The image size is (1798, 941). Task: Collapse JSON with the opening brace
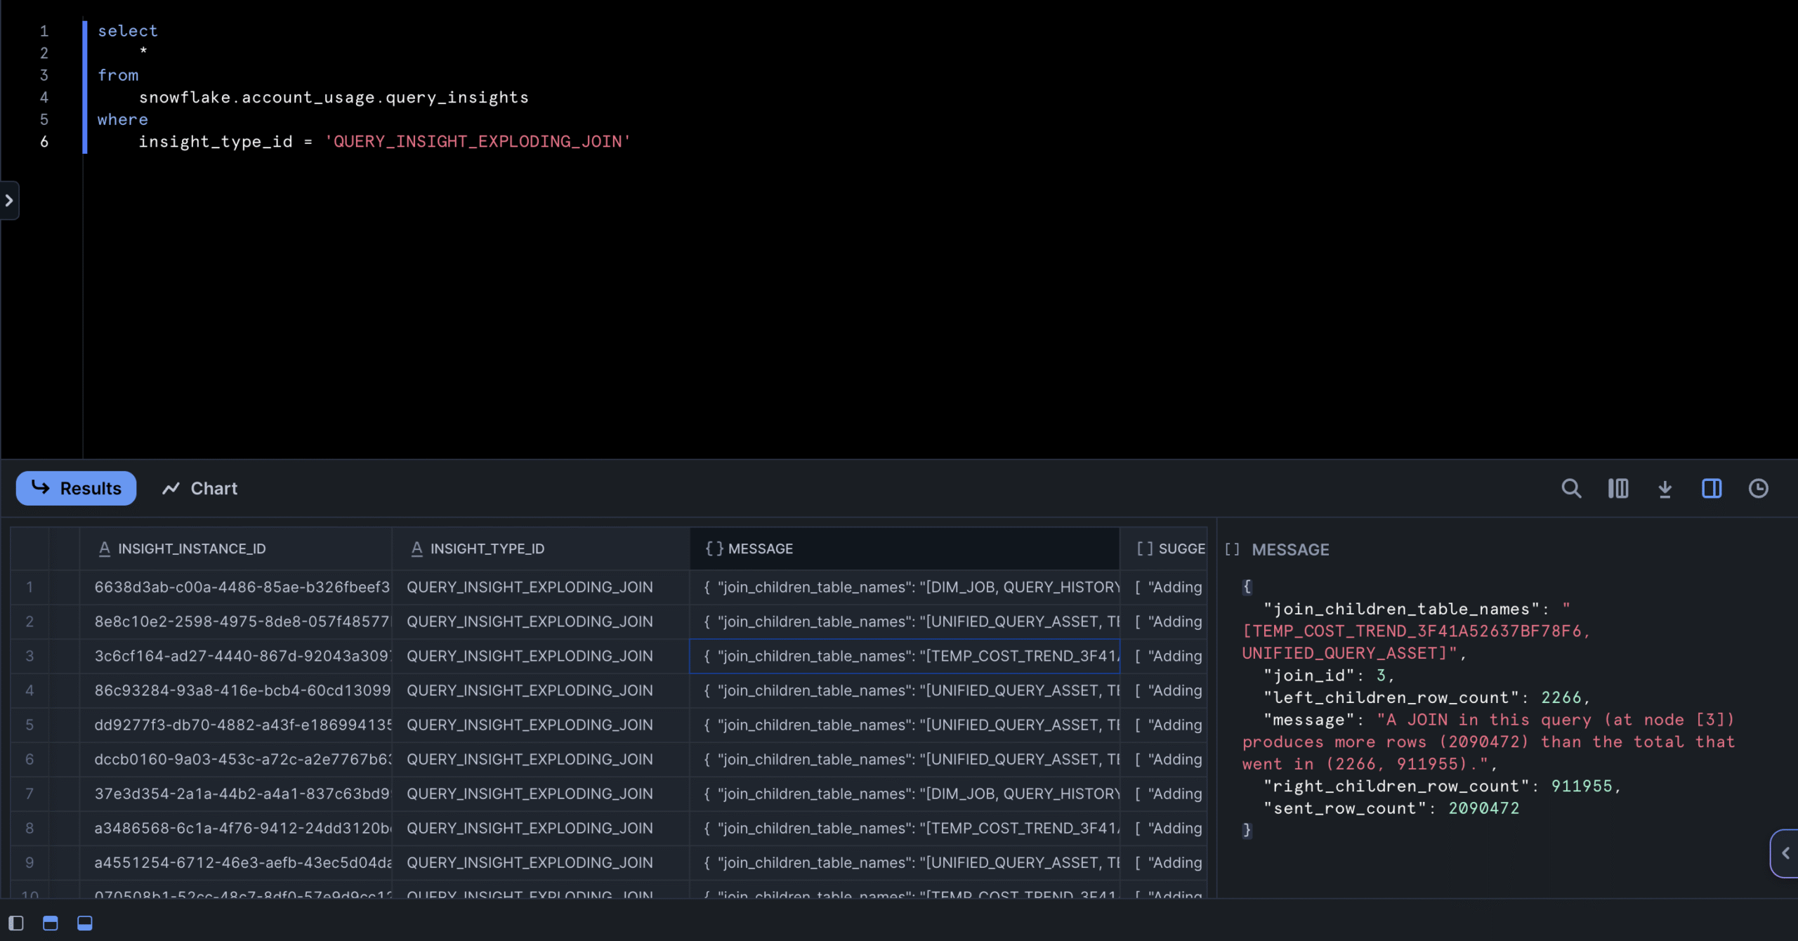coord(1247,586)
